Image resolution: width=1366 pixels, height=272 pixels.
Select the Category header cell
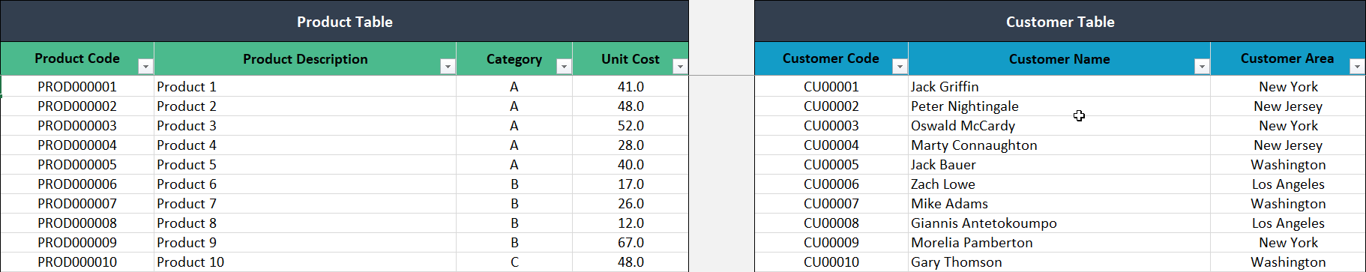tap(514, 58)
